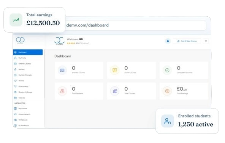Click the QD avatar beside Welcome text
225x143 pixels.
[x=59, y=41]
